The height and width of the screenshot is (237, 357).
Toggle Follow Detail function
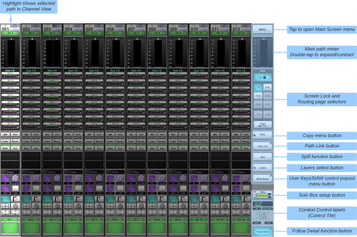point(262,232)
